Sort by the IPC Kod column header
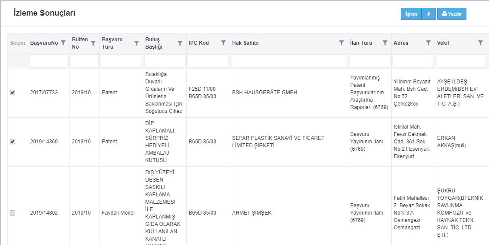Viewport: 489px width, 245px height. 198,43
